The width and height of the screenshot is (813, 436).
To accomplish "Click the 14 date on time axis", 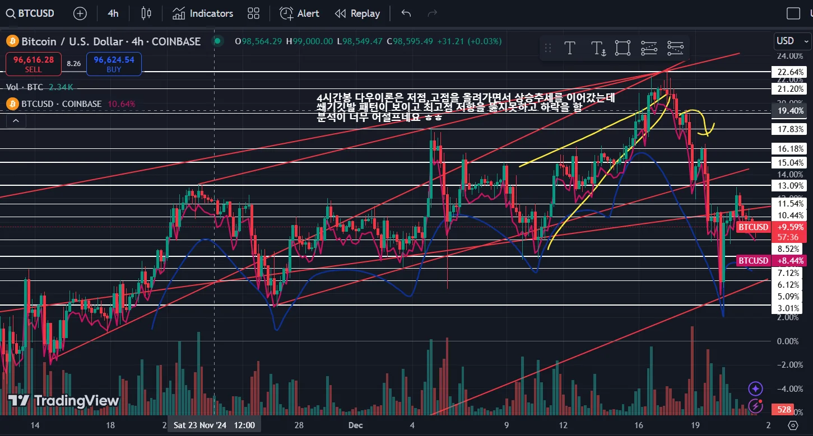I will [34, 425].
